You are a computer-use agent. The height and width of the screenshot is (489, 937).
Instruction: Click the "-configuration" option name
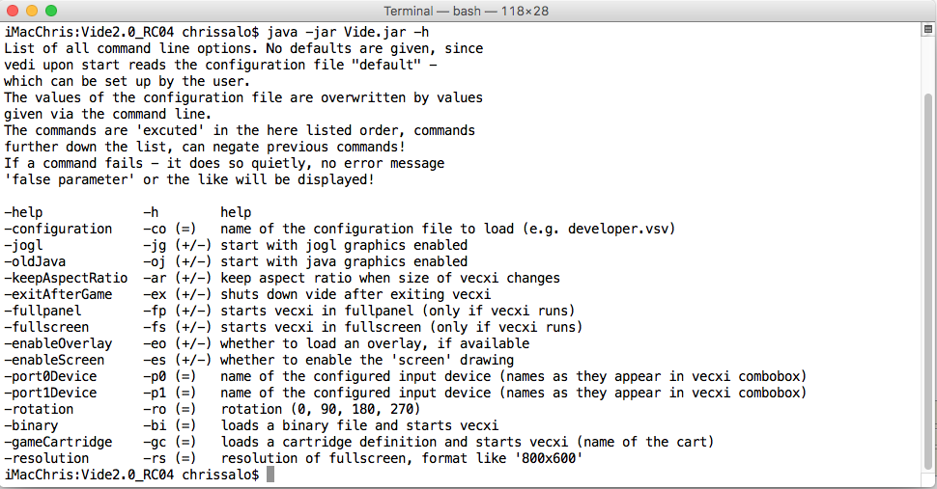click(x=59, y=229)
